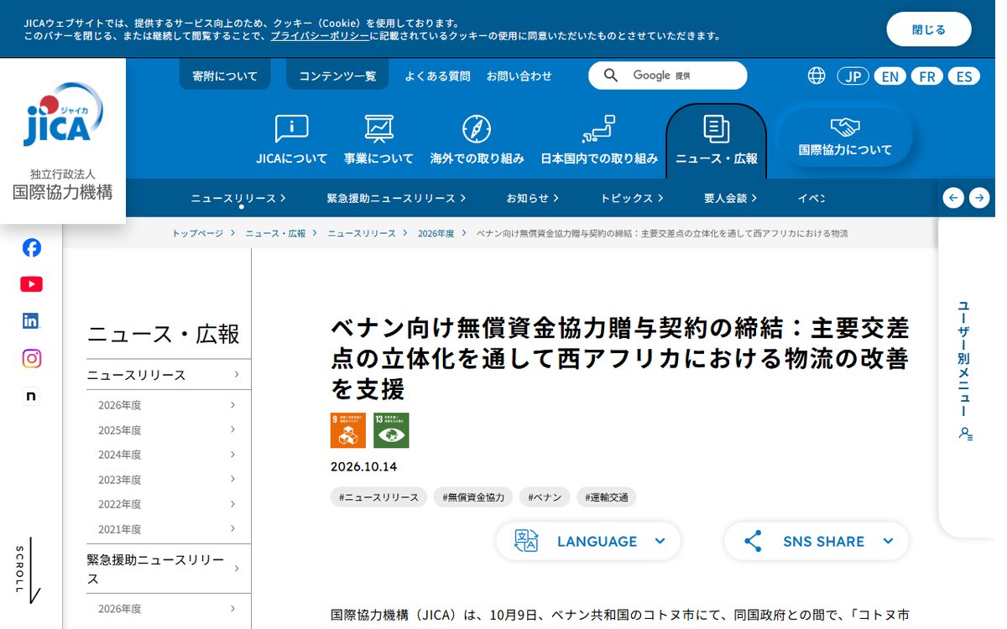Expand sidebar ニュースリリース section
The height and width of the screenshot is (629, 1007).
tap(169, 375)
